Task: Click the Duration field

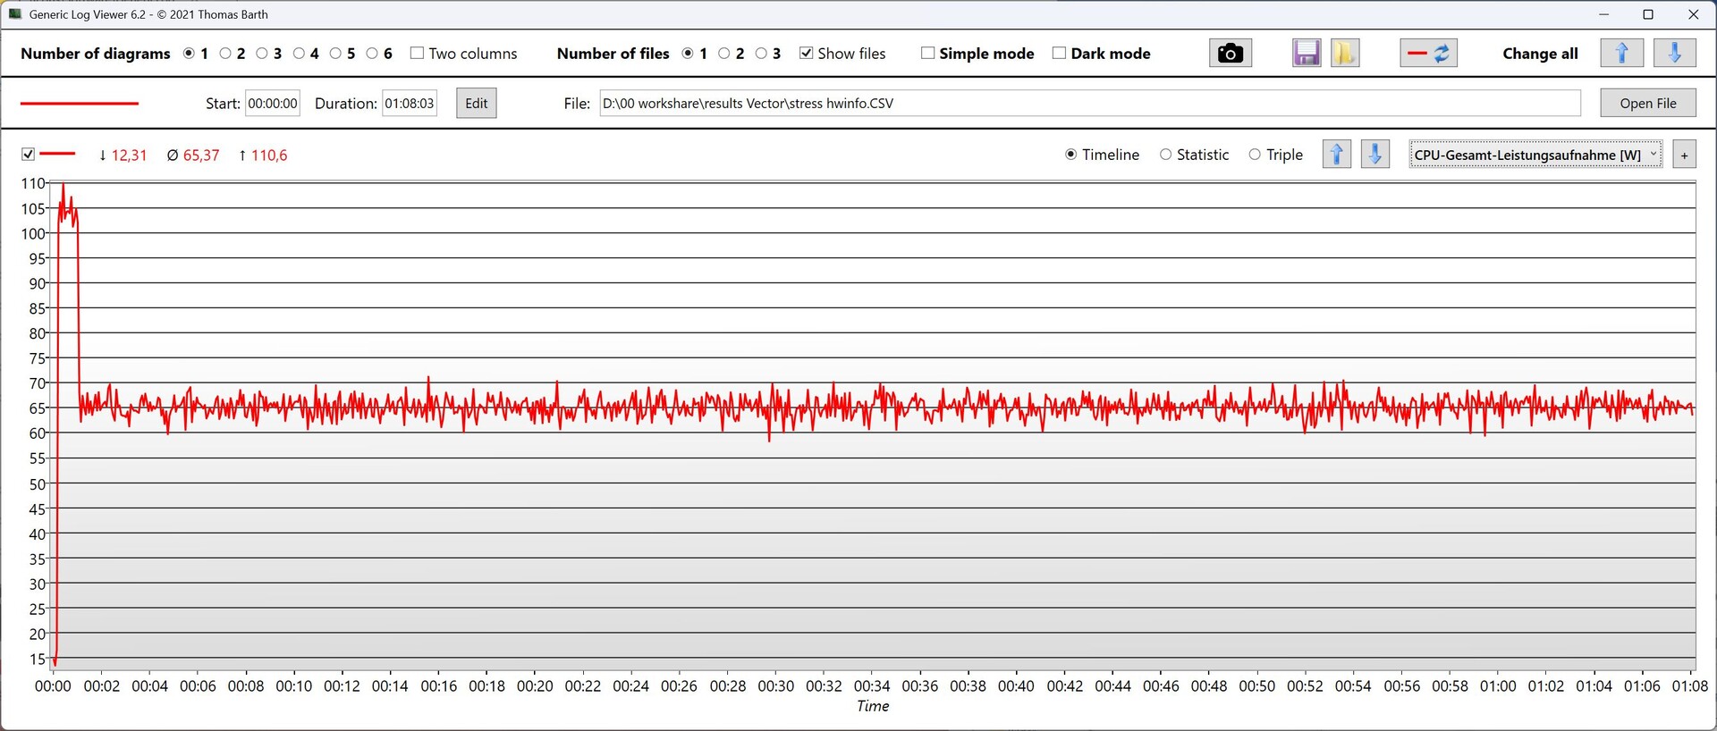Action: click(410, 104)
